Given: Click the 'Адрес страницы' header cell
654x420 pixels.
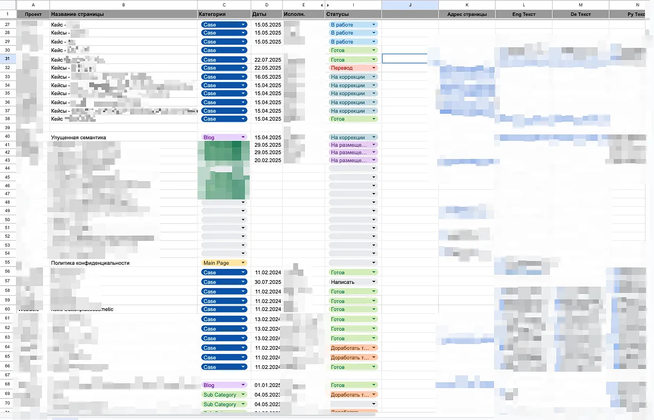Looking at the screenshot, I should point(466,14).
